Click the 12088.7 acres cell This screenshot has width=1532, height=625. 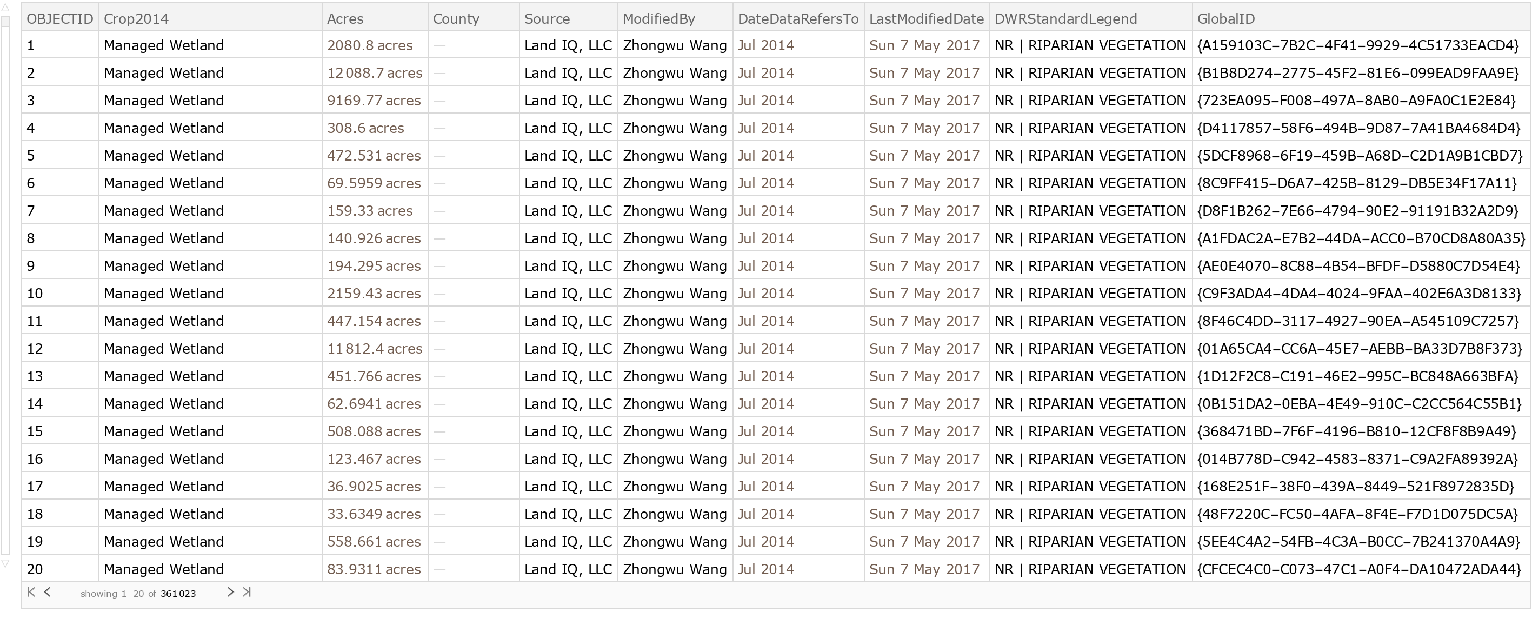(374, 73)
